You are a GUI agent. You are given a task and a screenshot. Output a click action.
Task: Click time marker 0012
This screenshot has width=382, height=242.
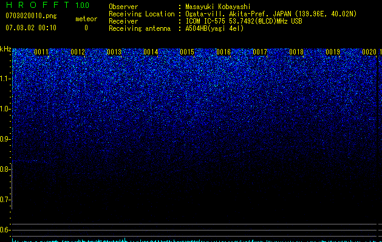pyautogui.click(x=78, y=52)
